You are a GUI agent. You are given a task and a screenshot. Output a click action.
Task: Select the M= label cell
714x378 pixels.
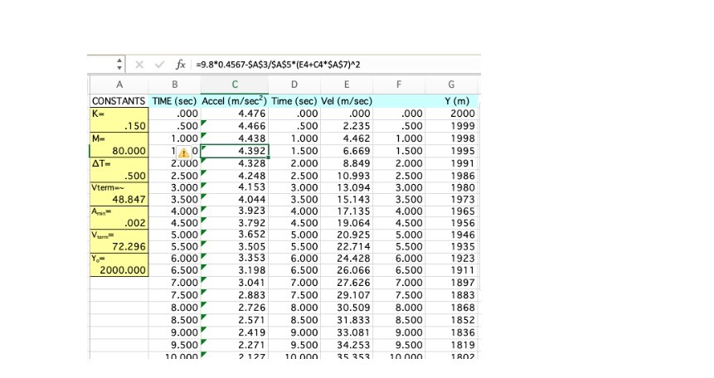point(119,138)
